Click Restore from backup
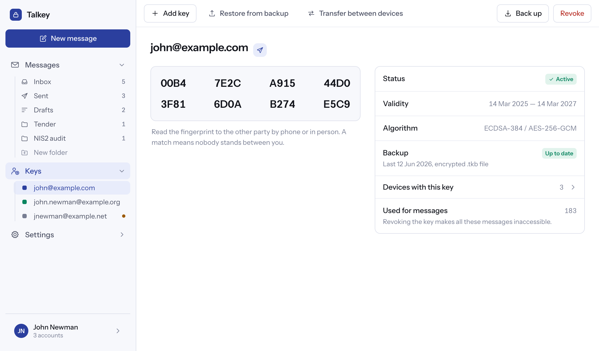 (249, 13)
